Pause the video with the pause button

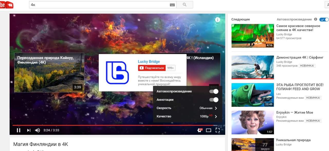pos(19,130)
